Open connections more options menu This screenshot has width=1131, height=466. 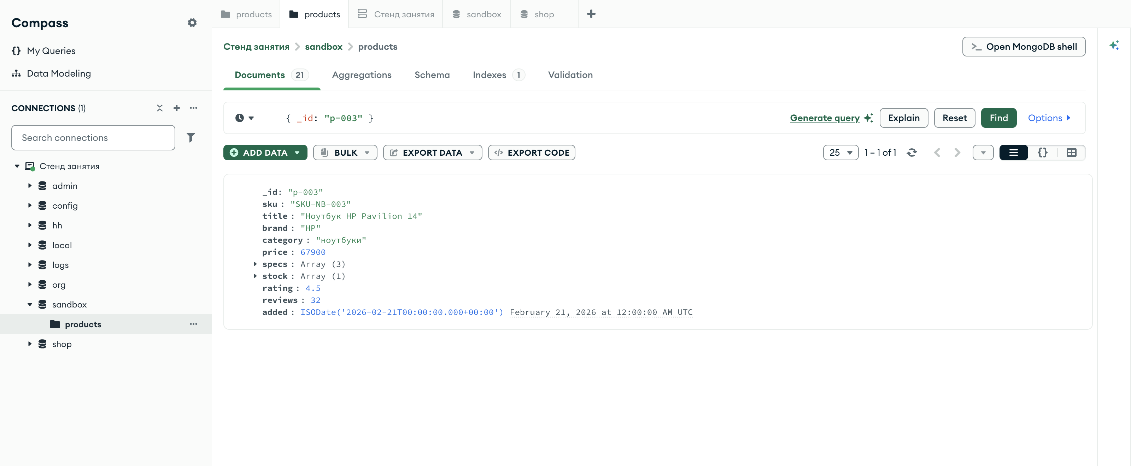click(194, 108)
